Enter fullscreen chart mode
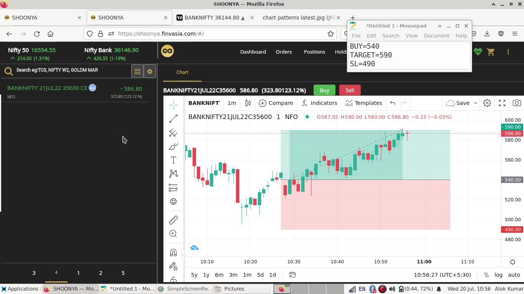This screenshot has width=524, height=294. pyautogui.click(x=502, y=103)
